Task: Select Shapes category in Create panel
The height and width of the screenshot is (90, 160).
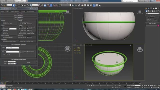Action: [x=149, y=11]
